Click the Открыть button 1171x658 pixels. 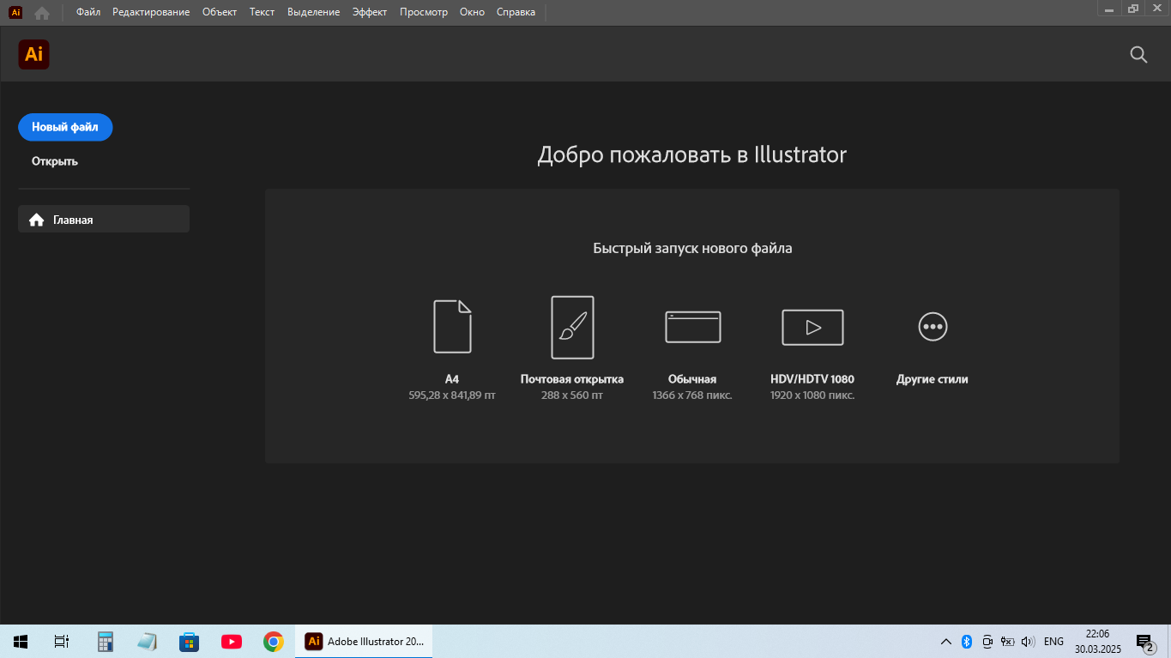tap(55, 161)
